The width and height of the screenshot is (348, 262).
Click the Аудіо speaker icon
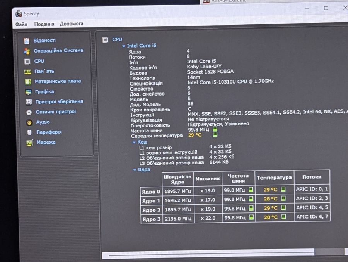click(x=29, y=122)
